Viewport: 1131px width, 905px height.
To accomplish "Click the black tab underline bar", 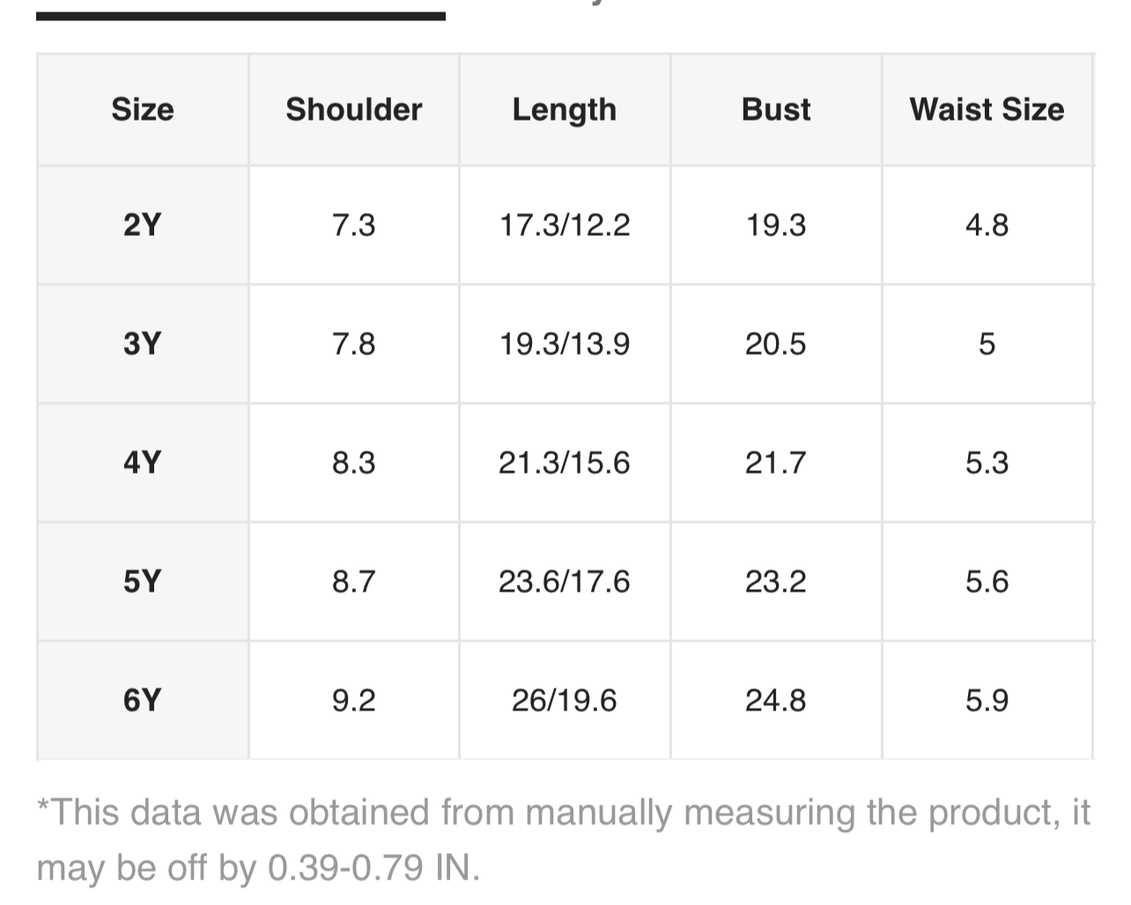I will [240, 16].
